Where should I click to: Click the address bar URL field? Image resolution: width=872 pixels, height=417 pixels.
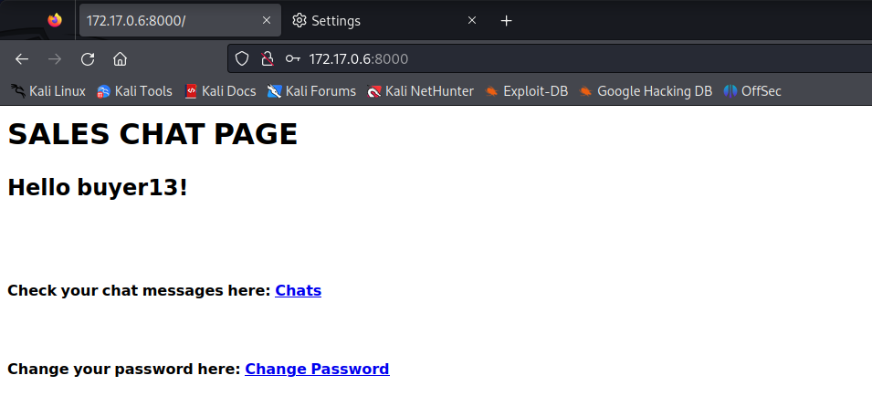click(548, 59)
